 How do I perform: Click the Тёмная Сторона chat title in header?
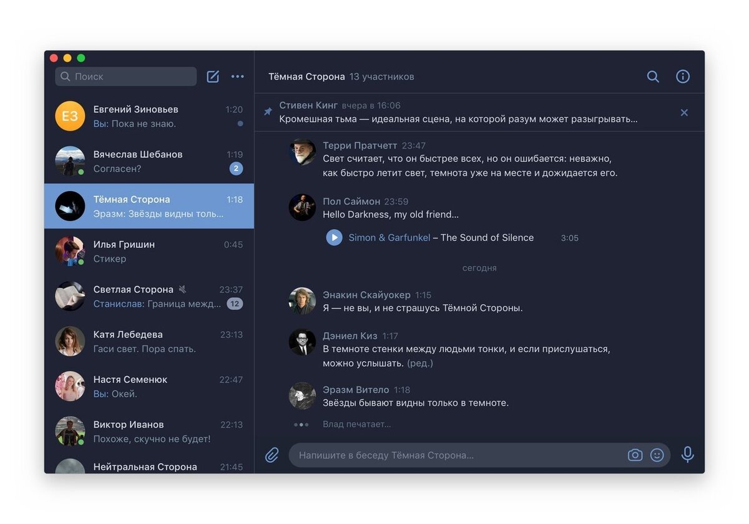point(306,76)
